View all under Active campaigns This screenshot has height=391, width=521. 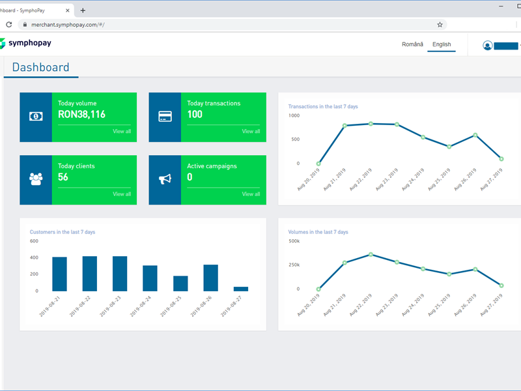tap(251, 194)
